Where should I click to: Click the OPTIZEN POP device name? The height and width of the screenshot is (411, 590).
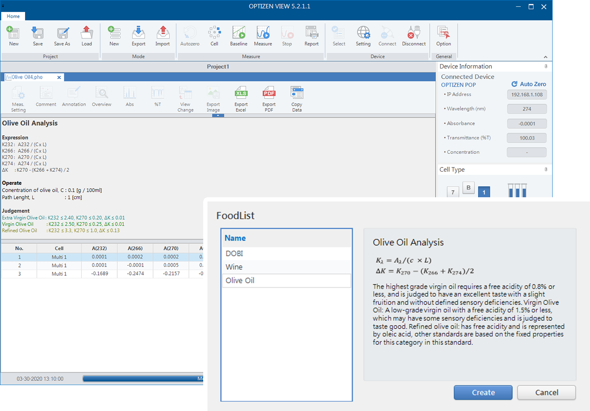pos(458,85)
